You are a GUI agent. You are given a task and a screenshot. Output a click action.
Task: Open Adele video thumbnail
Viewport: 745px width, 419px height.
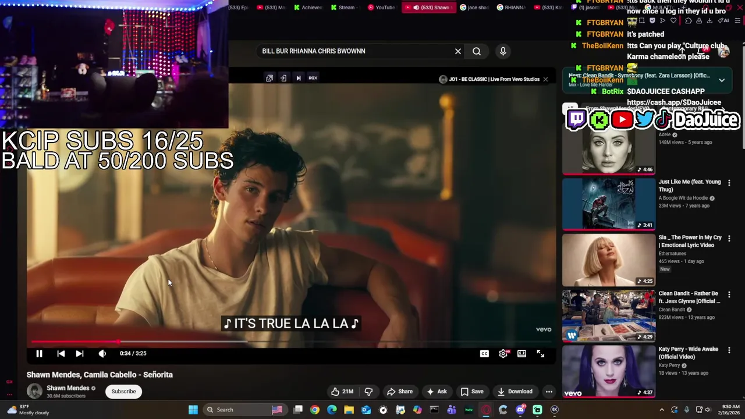pyautogui.click(x=609, y=148)
